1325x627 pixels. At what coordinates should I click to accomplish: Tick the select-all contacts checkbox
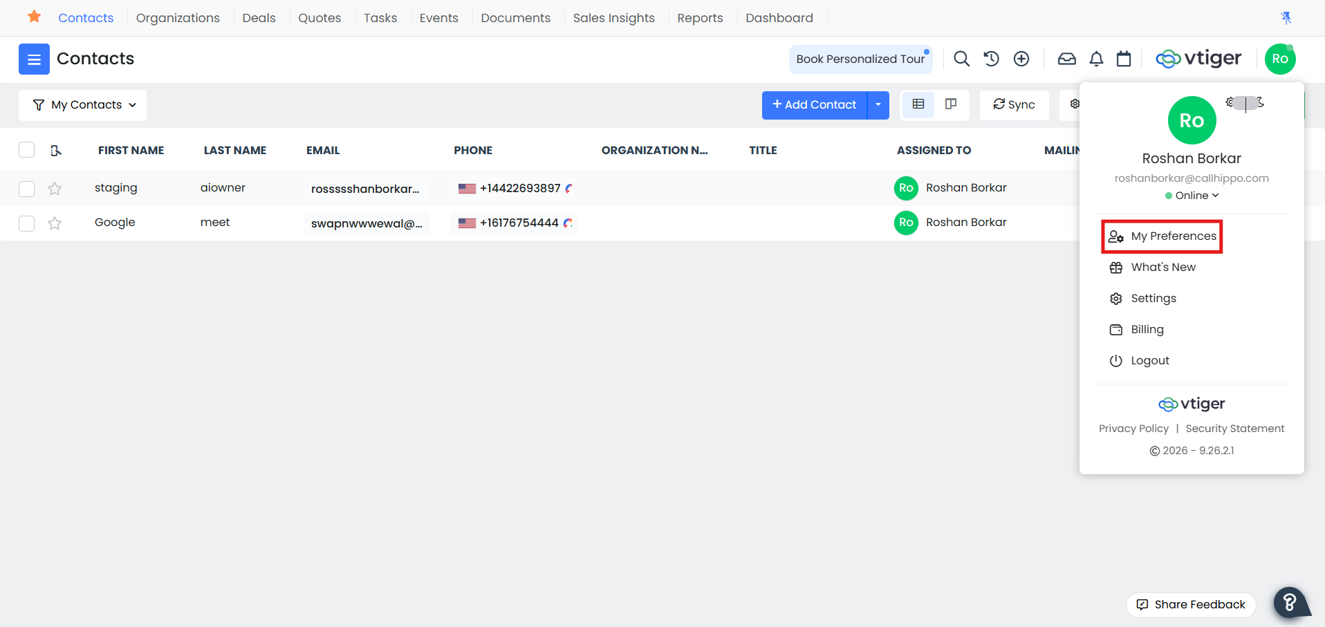[x=26, y=149]
